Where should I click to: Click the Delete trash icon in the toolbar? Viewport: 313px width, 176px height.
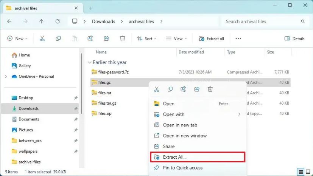(122, 39)
